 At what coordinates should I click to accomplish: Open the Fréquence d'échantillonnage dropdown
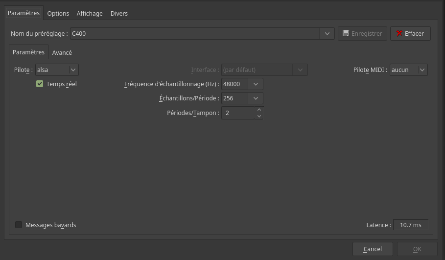pos(256,84)
